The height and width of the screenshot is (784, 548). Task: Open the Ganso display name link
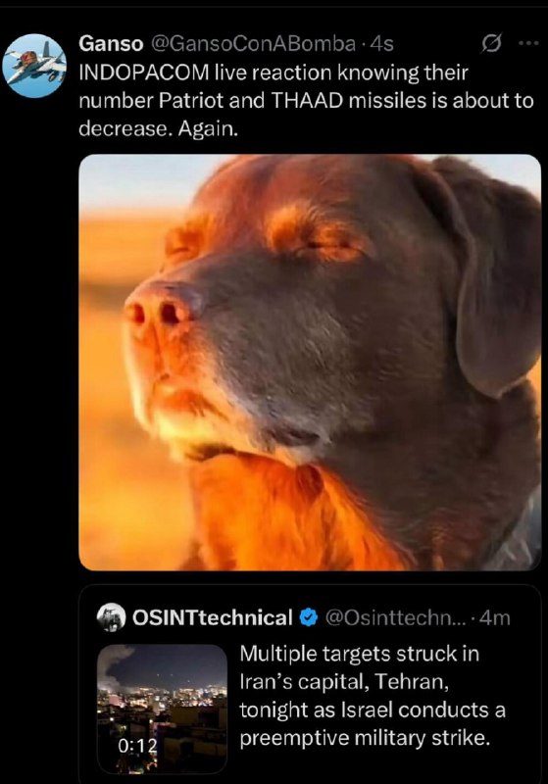tap(111, 44)
